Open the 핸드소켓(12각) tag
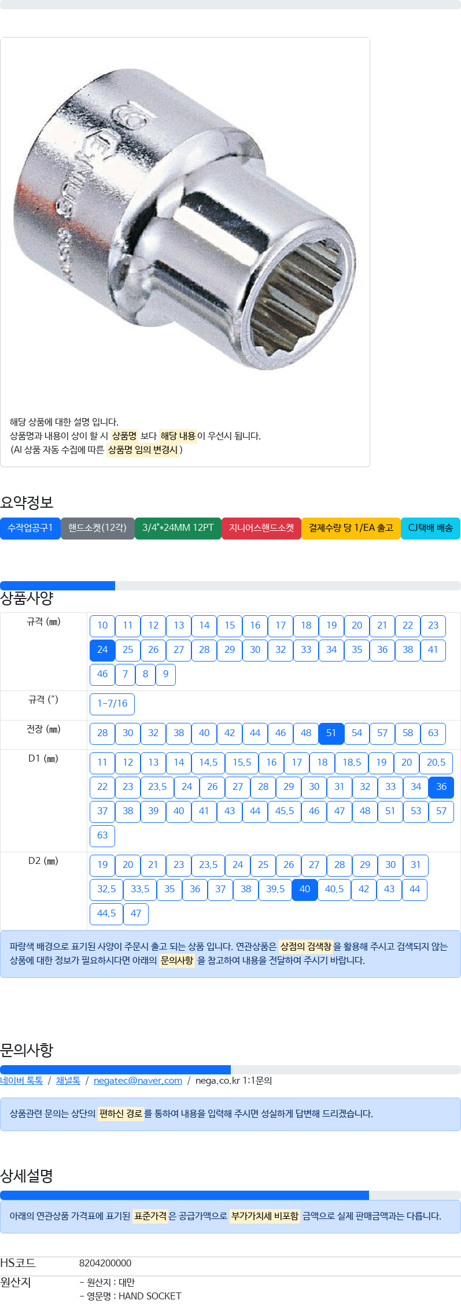The width and height of the screenshot is (461, 1304). tap(97, 528)
